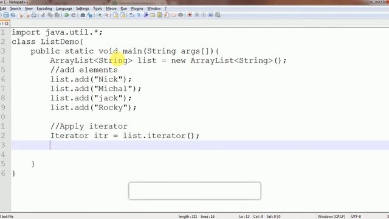Screen dimensions: 389x219
Task: Click the Save All toolbar icon
Action: coord(13,15)
